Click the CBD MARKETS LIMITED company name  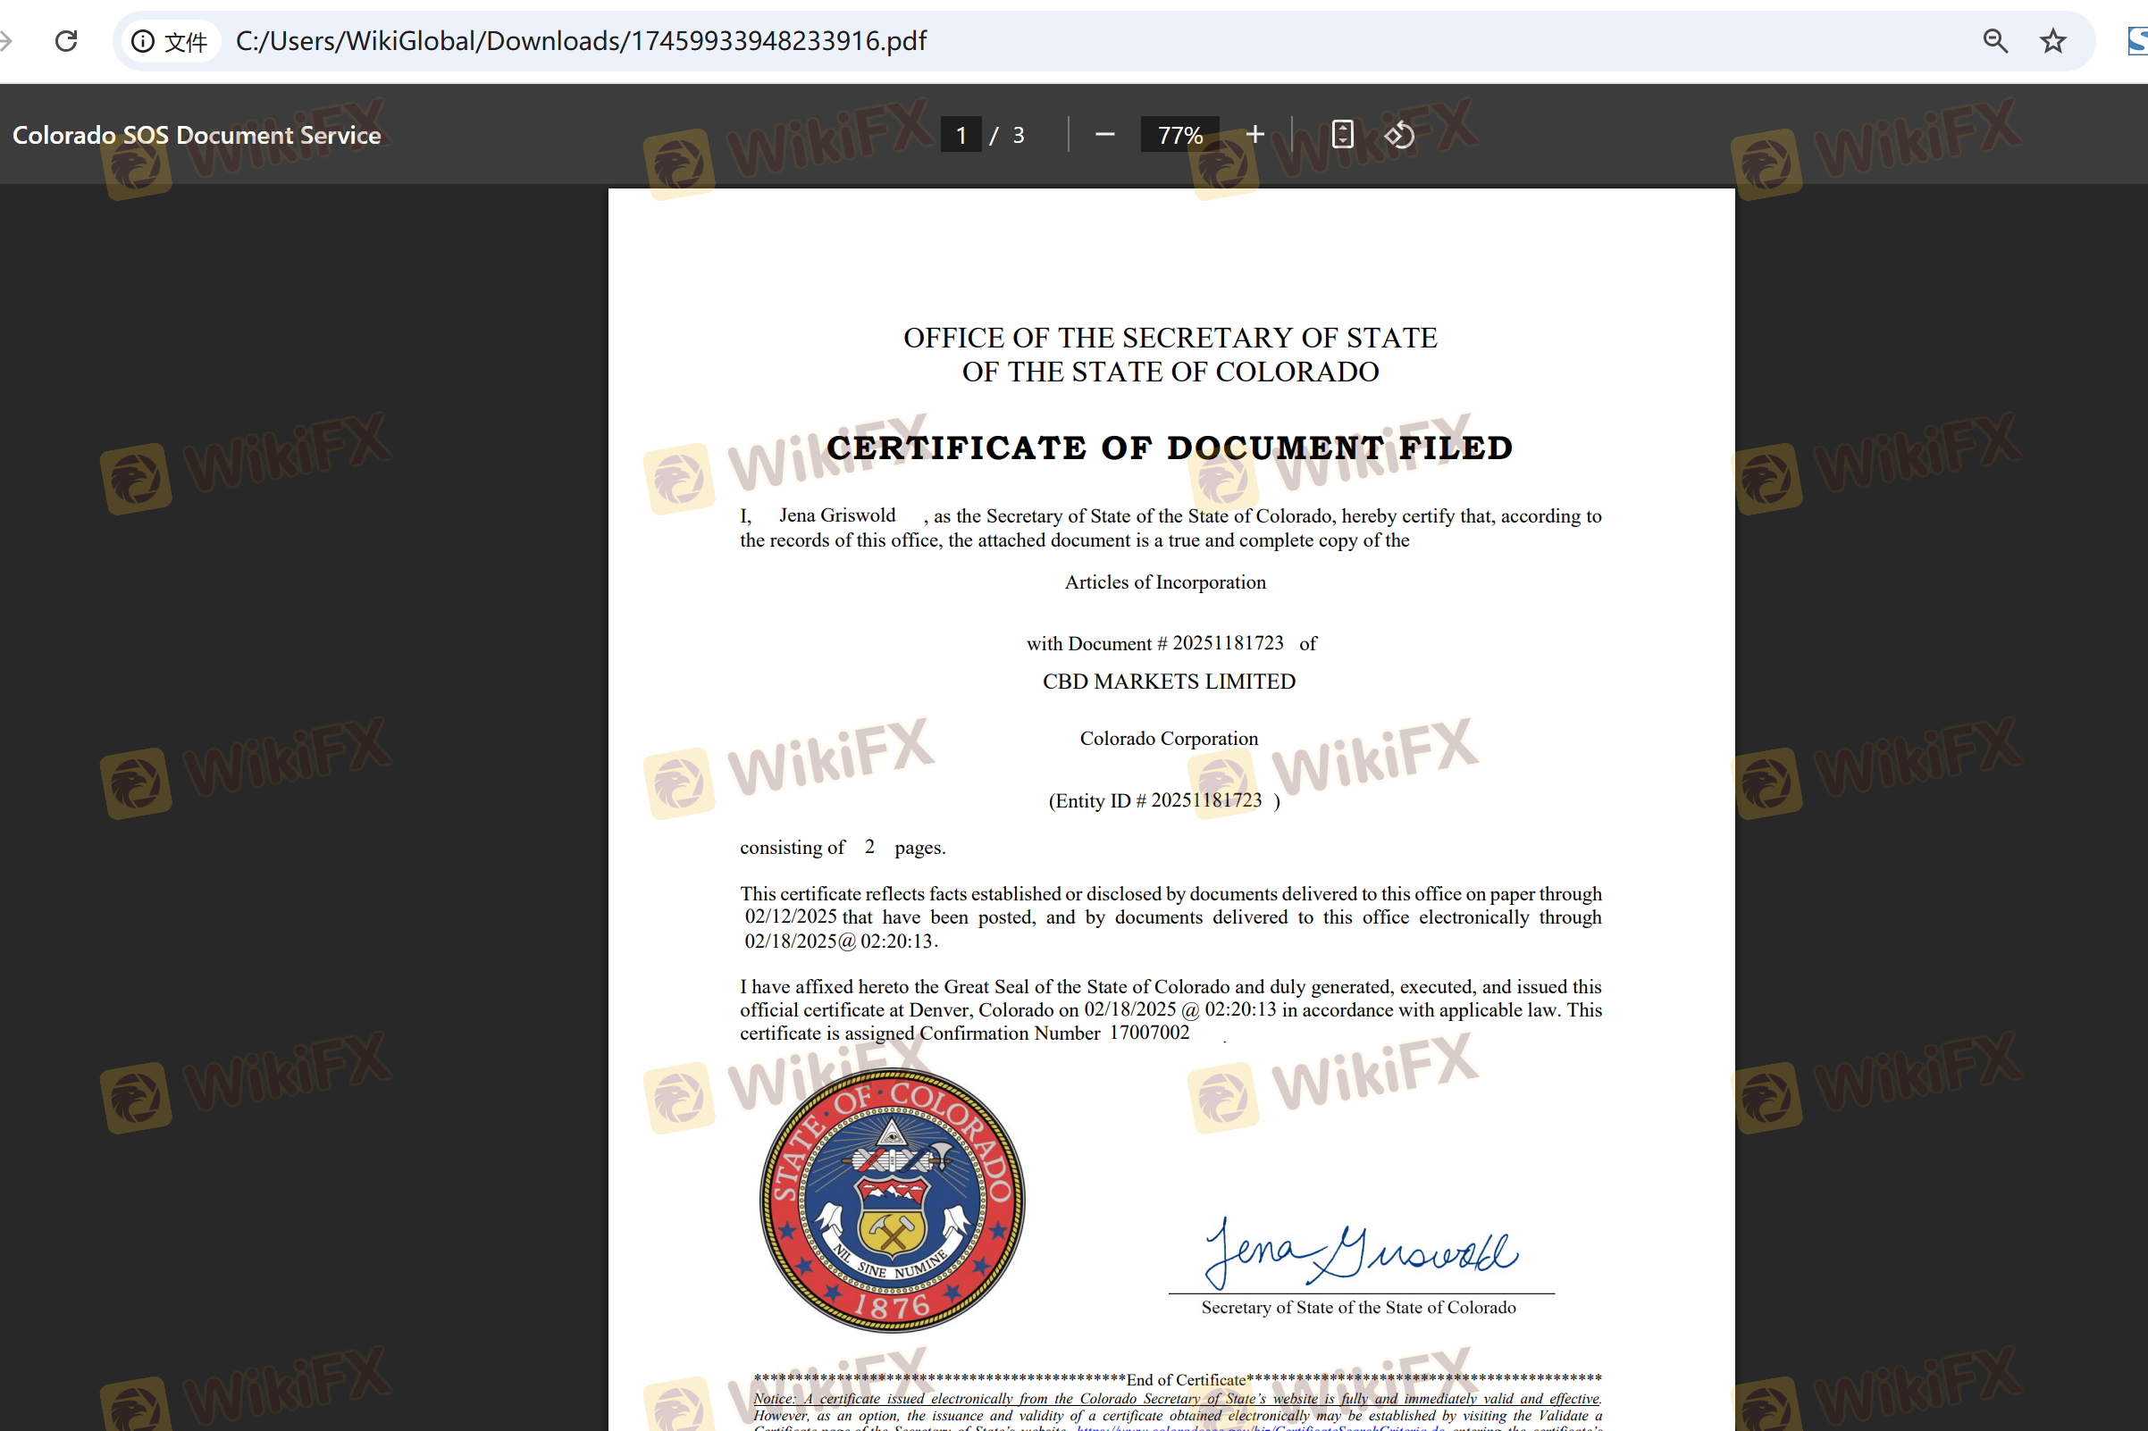(x=1169, y=682)
